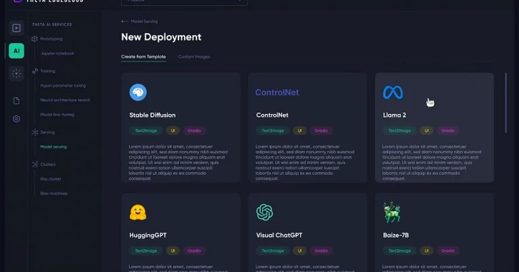Open Ray cluster in sidebar
This screenshot has width=519, height=272.
pyautogui.click(x=51, y=179)
